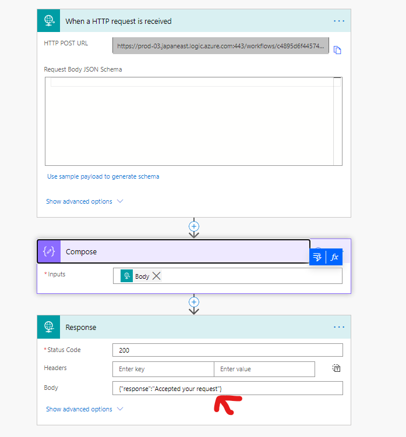Click Response advanced options chevron
406x437 pixels.
click(x=120, y=408)
